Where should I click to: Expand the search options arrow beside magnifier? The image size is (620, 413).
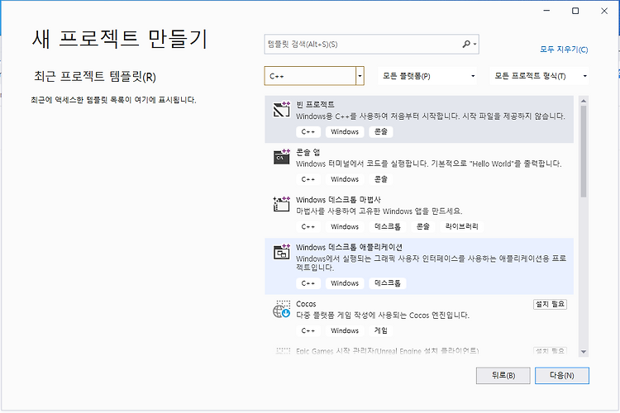[475, 45]
